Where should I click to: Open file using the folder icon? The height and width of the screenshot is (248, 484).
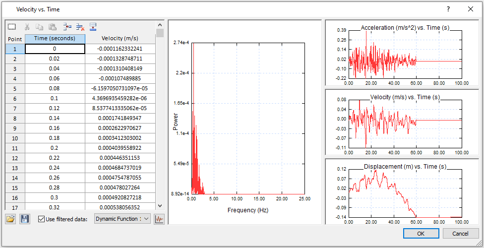click(x=11, y=219)
